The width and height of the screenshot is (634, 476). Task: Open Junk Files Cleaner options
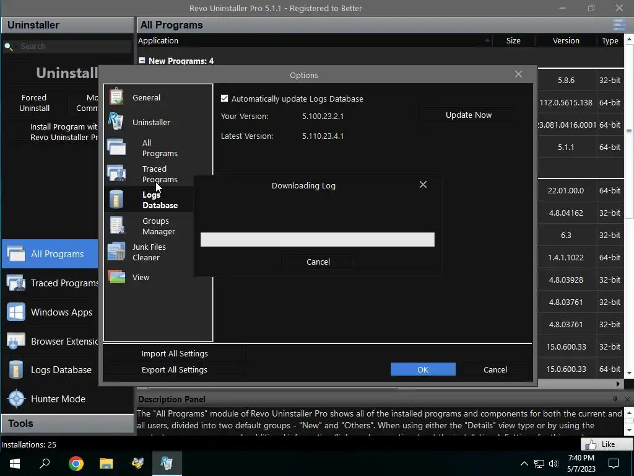click(149, 252)
